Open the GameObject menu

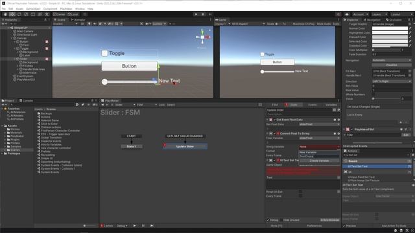tap(33, 8)
